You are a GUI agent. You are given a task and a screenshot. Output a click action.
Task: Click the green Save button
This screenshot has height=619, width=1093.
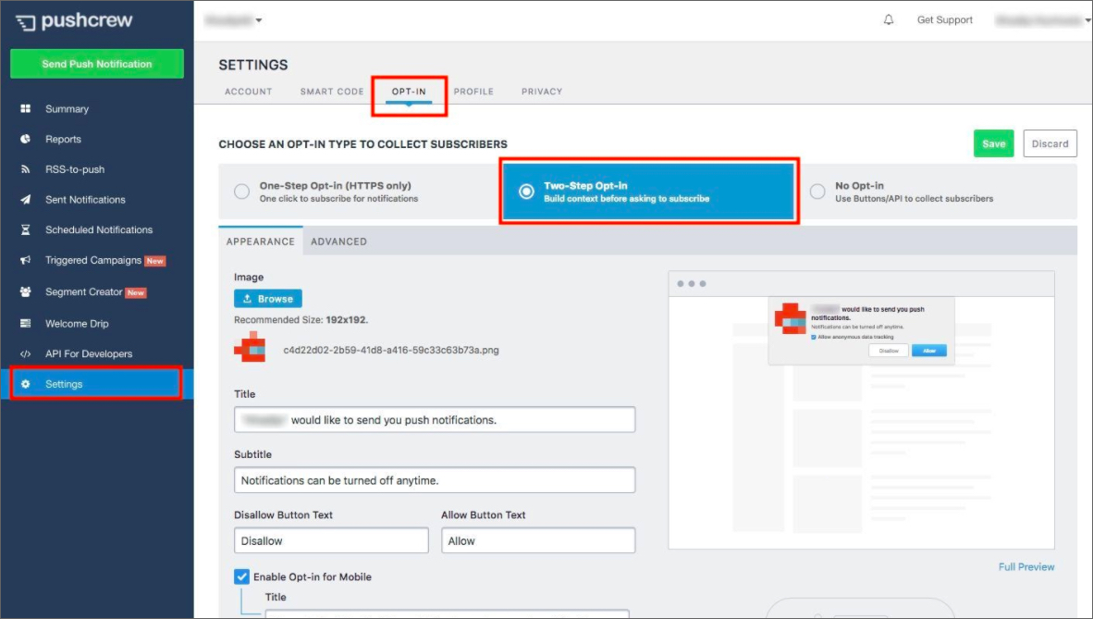click(x=993, y=143)
